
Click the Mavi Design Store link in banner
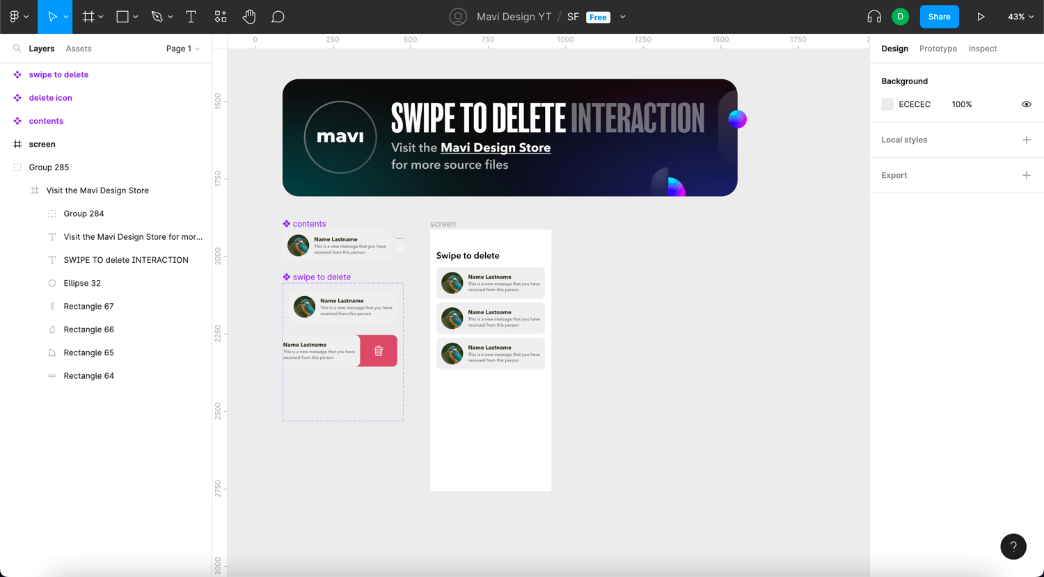coord(496,147)
